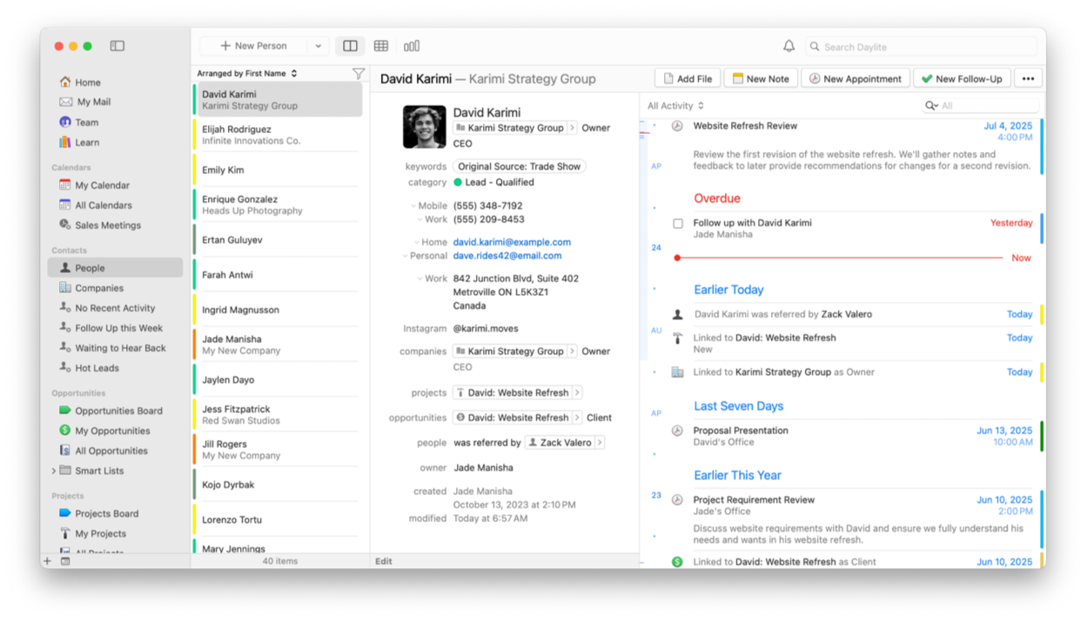This screenshot has height=622, width=1087.
Task: Click the New Appointment button
Action: point(855,78)
